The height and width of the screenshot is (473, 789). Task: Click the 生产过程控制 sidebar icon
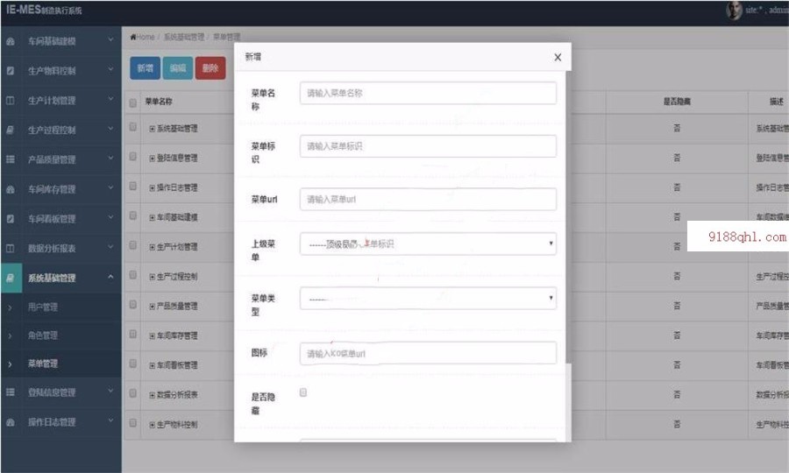coord(10,131)
